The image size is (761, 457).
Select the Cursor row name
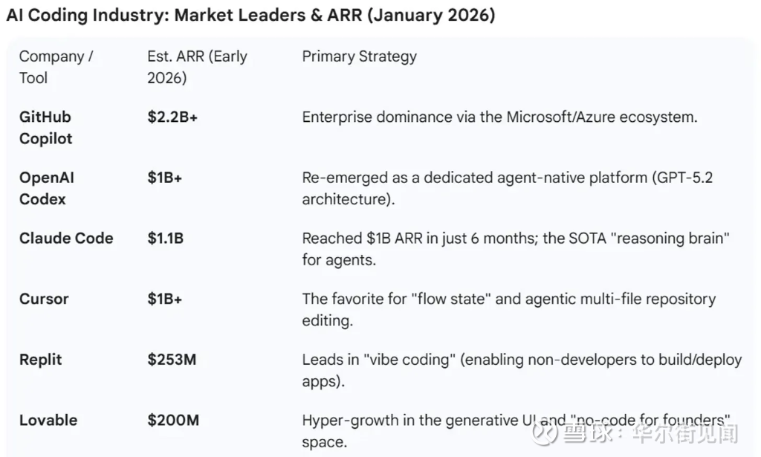pyautogui.click(x=44, y=299)
